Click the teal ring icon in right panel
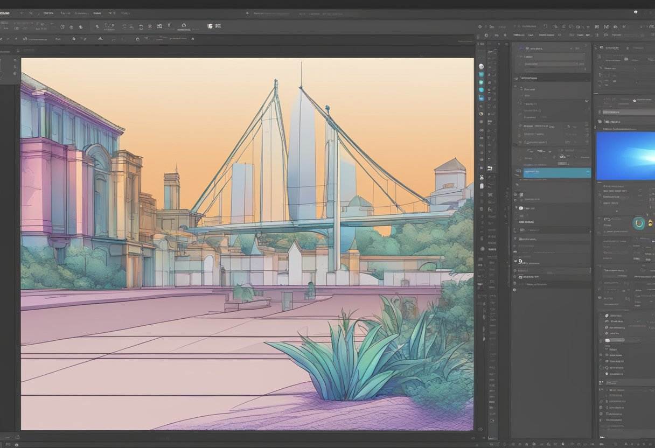655x448 pixels. point(639,222)
